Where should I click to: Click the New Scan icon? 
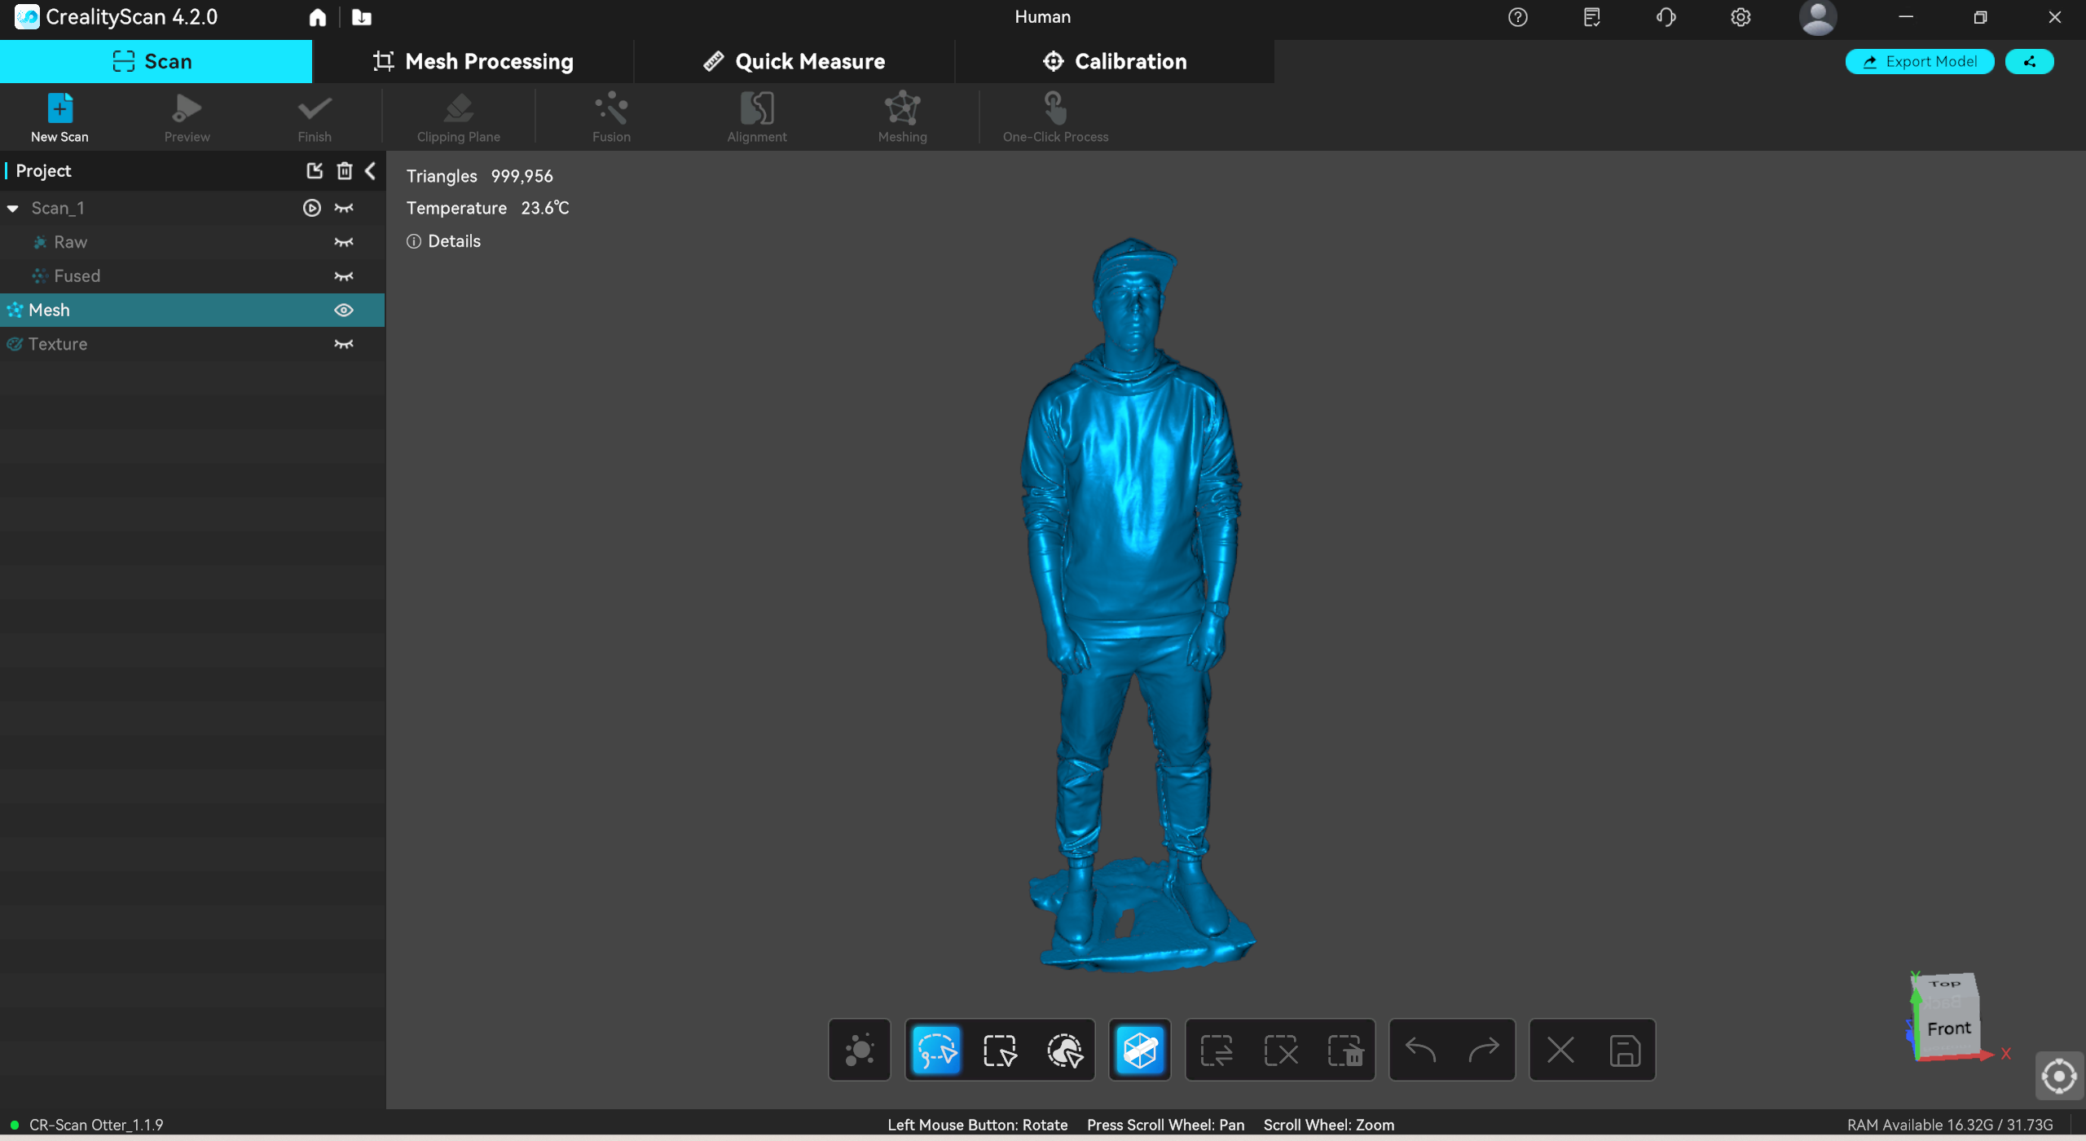pyautogui.click(x=59, y=109)
